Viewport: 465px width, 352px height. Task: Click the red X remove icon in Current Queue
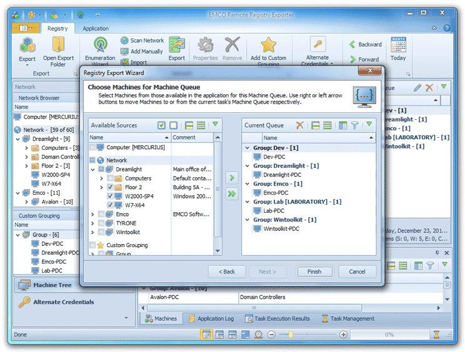(300, 125)
